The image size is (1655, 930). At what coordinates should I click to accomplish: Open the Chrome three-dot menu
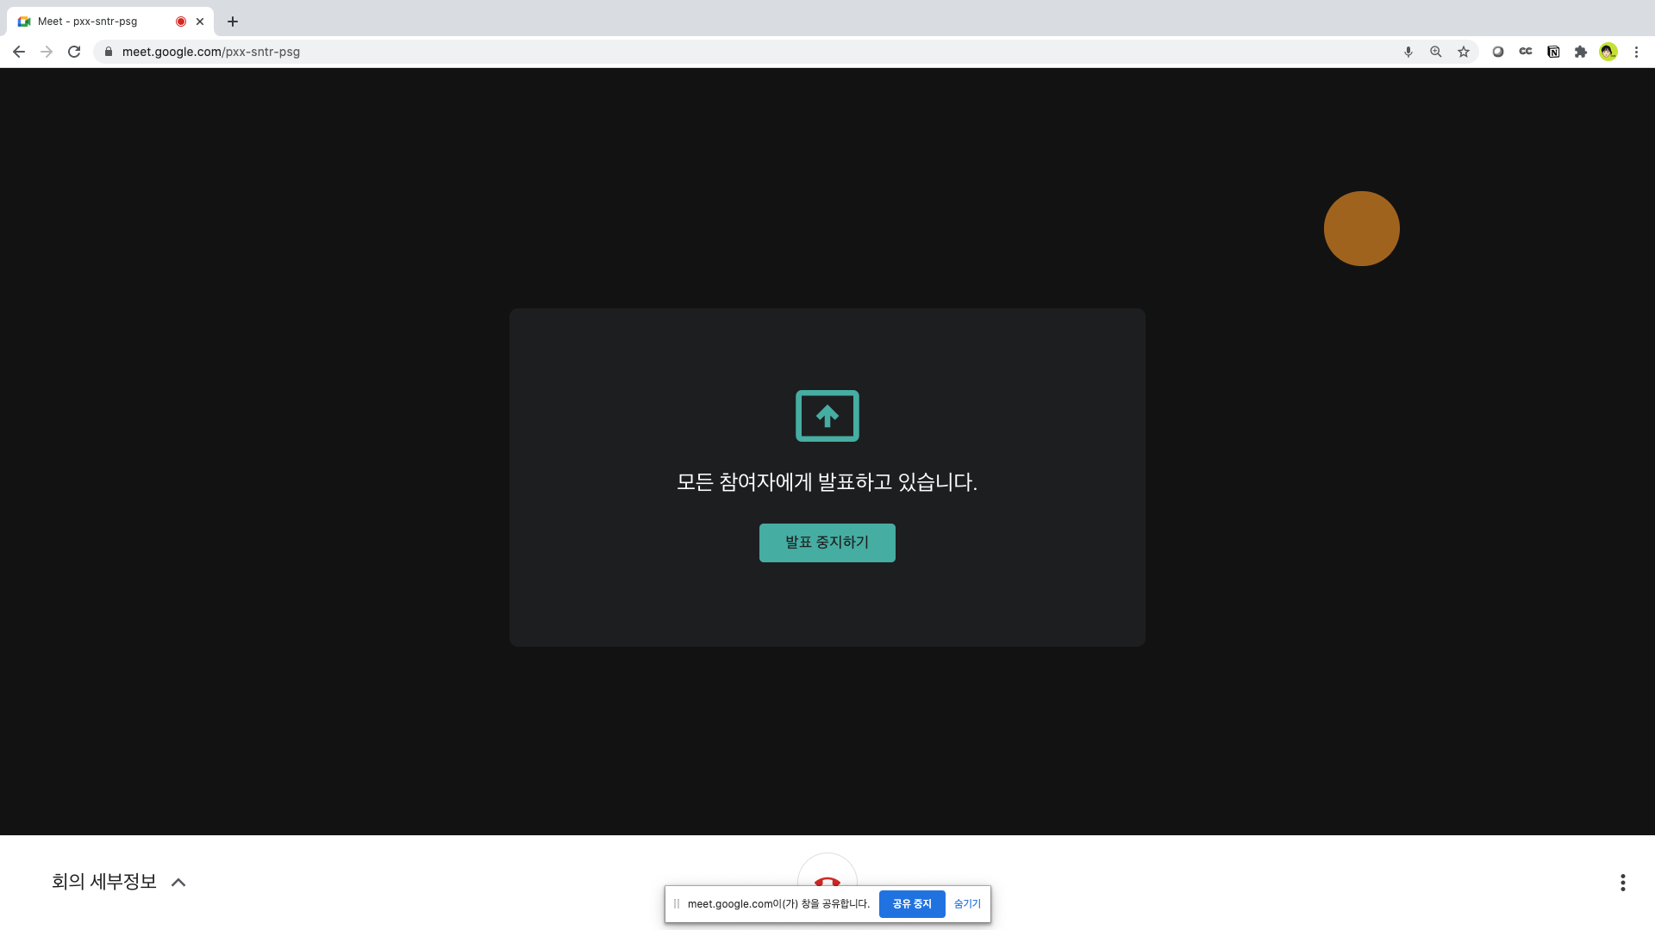click(1636, 52)
